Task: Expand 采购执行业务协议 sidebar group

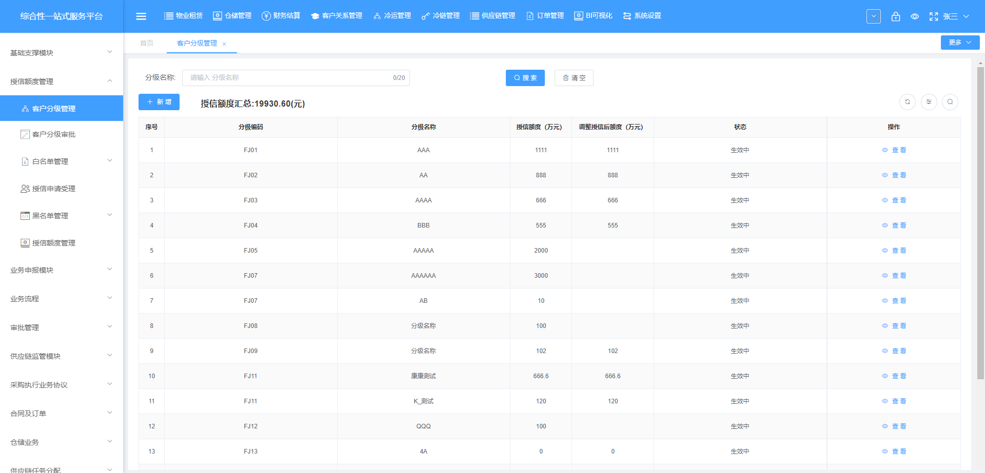Action: click(62, 385)
